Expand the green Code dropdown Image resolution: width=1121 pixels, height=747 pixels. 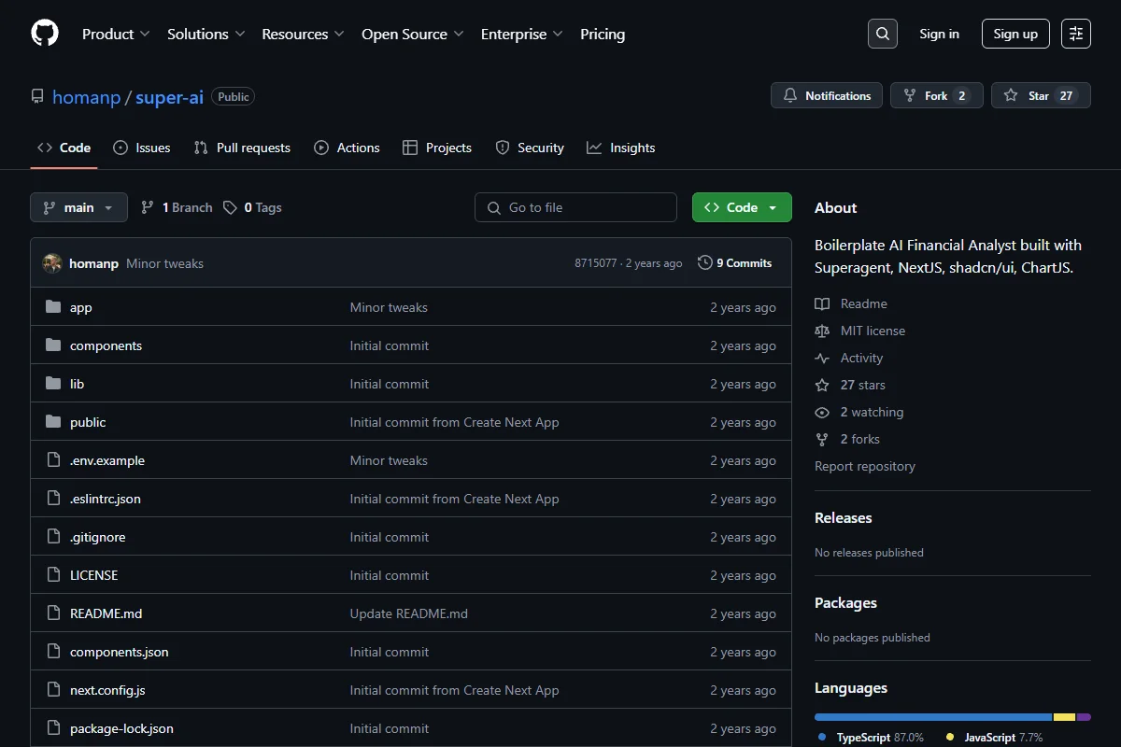tap(742, 207)
